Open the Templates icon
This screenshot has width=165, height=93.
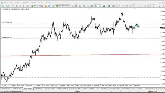pos(113,6)
